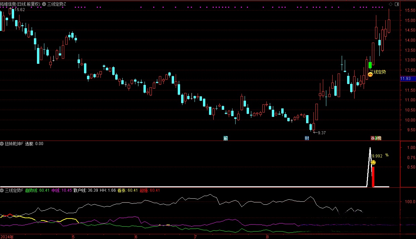Toggle the side panel layout icon
The image size is (416, 239).
[397, 4]
